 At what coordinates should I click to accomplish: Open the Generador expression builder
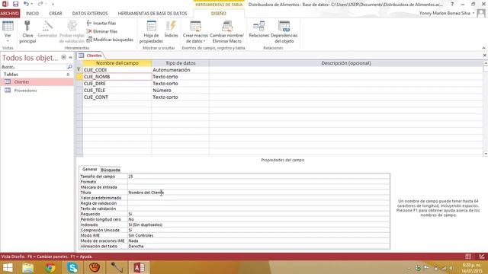pyautogui.click(x=47, y=30)
